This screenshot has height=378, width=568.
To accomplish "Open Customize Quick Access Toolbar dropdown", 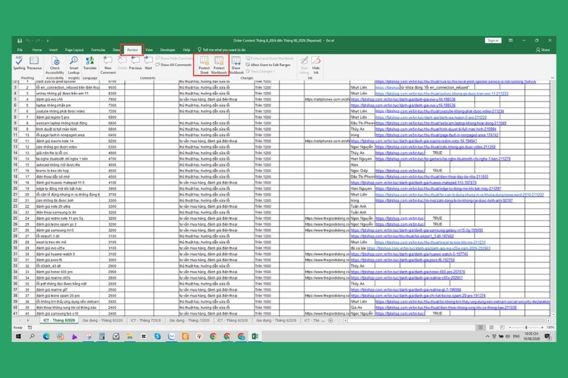I will pos(48,40).
